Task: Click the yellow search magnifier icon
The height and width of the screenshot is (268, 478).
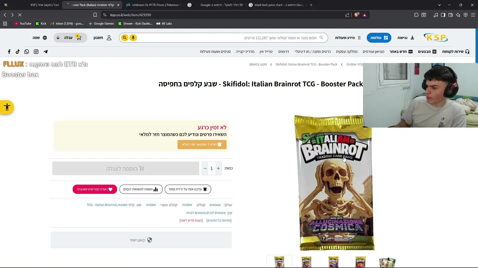Action: click(124, 38)
